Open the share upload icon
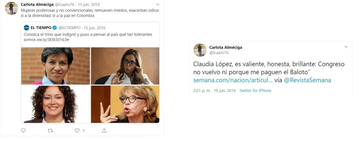 104,131
